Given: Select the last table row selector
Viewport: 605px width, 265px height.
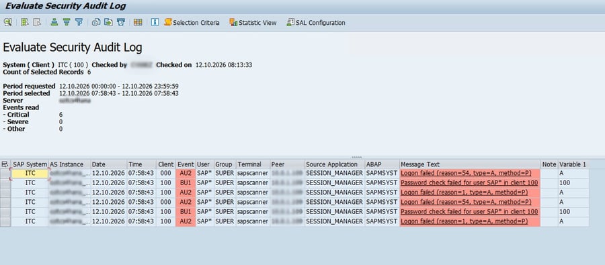Looking at the screenshot, I should coord(5,222).
